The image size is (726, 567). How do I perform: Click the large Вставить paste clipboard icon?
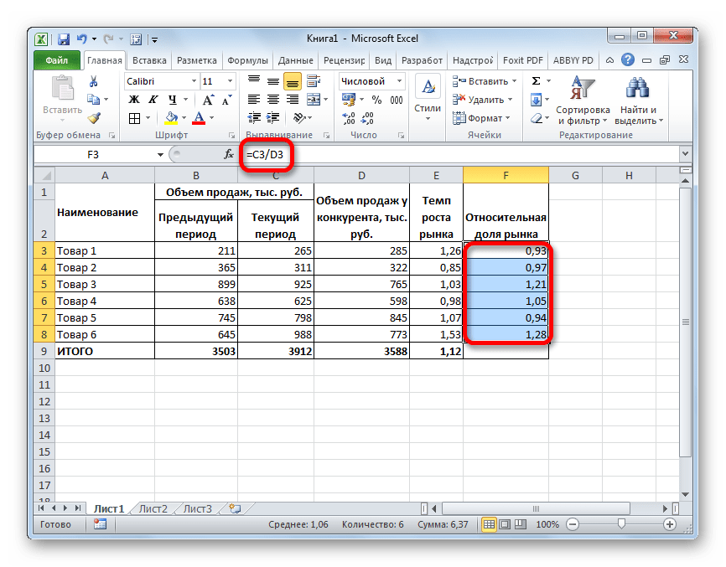[63, 88]
